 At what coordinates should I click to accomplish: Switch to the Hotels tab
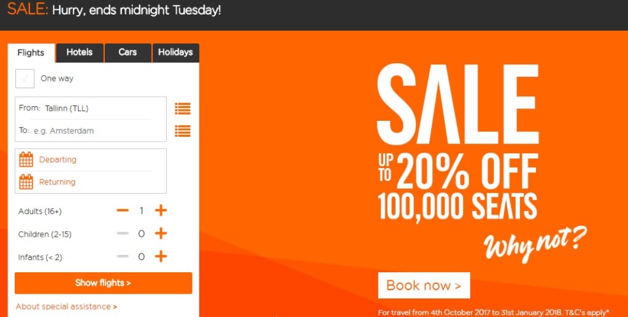coord(80,53)
